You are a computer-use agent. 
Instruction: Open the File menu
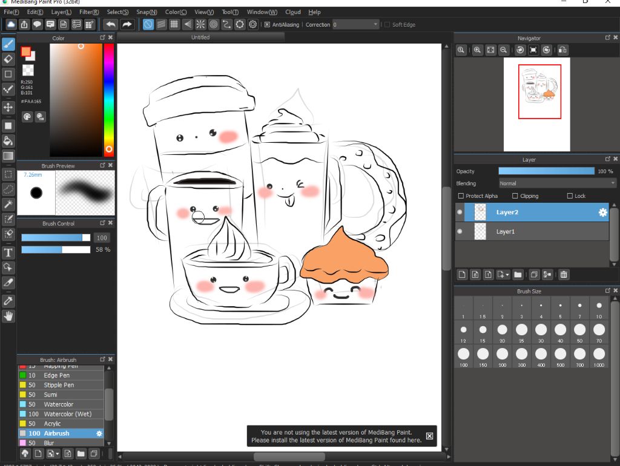[11, 12]
